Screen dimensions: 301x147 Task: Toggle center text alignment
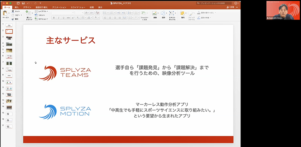tap(110, 18)
